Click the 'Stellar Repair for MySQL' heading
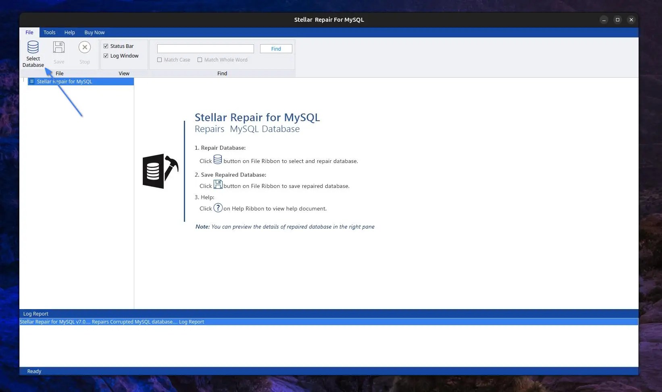 click(257, 117)
